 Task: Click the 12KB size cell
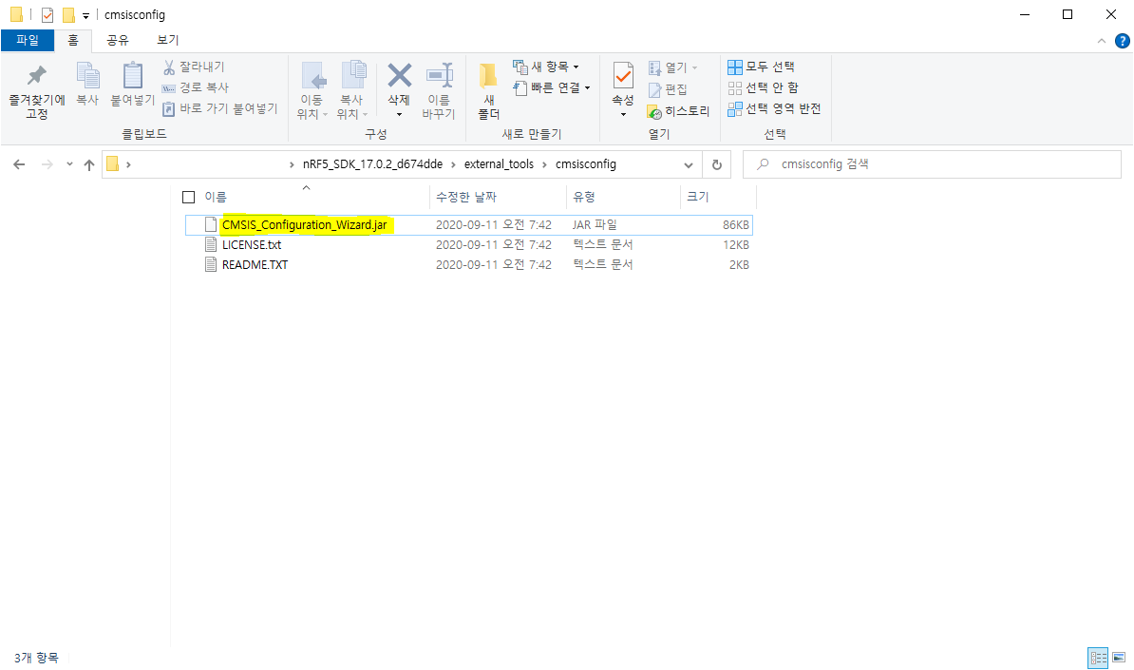click(x=735, y=245)
